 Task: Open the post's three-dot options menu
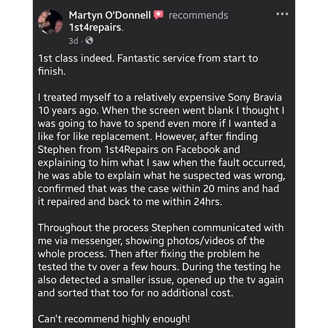click(x=282, y=14)
